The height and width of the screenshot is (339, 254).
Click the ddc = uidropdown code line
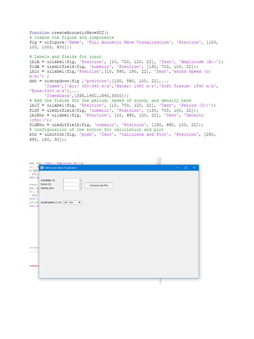(x=99, y=81)
